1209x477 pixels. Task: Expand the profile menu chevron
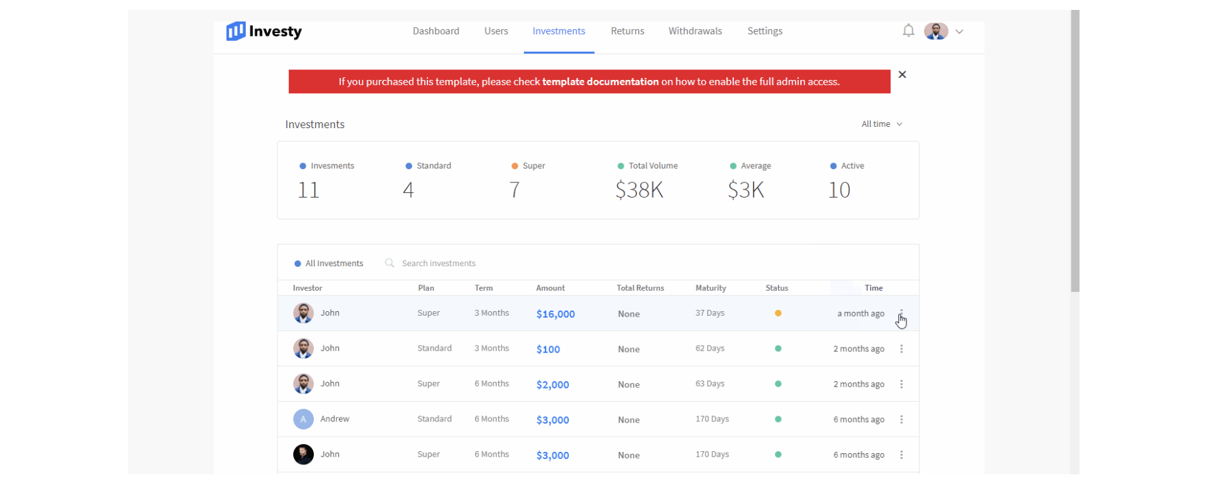[959, 32]
